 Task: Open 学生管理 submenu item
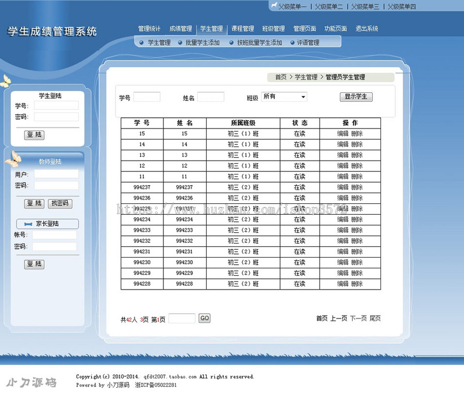(159, 43)
